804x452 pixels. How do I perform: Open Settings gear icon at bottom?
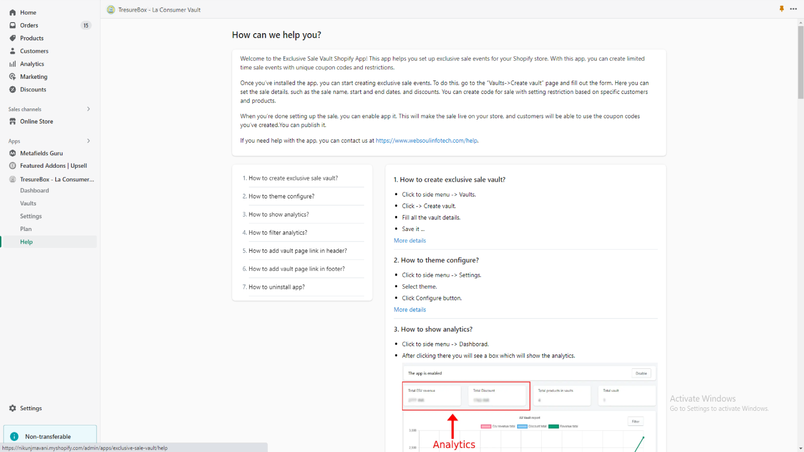point(13,408)
